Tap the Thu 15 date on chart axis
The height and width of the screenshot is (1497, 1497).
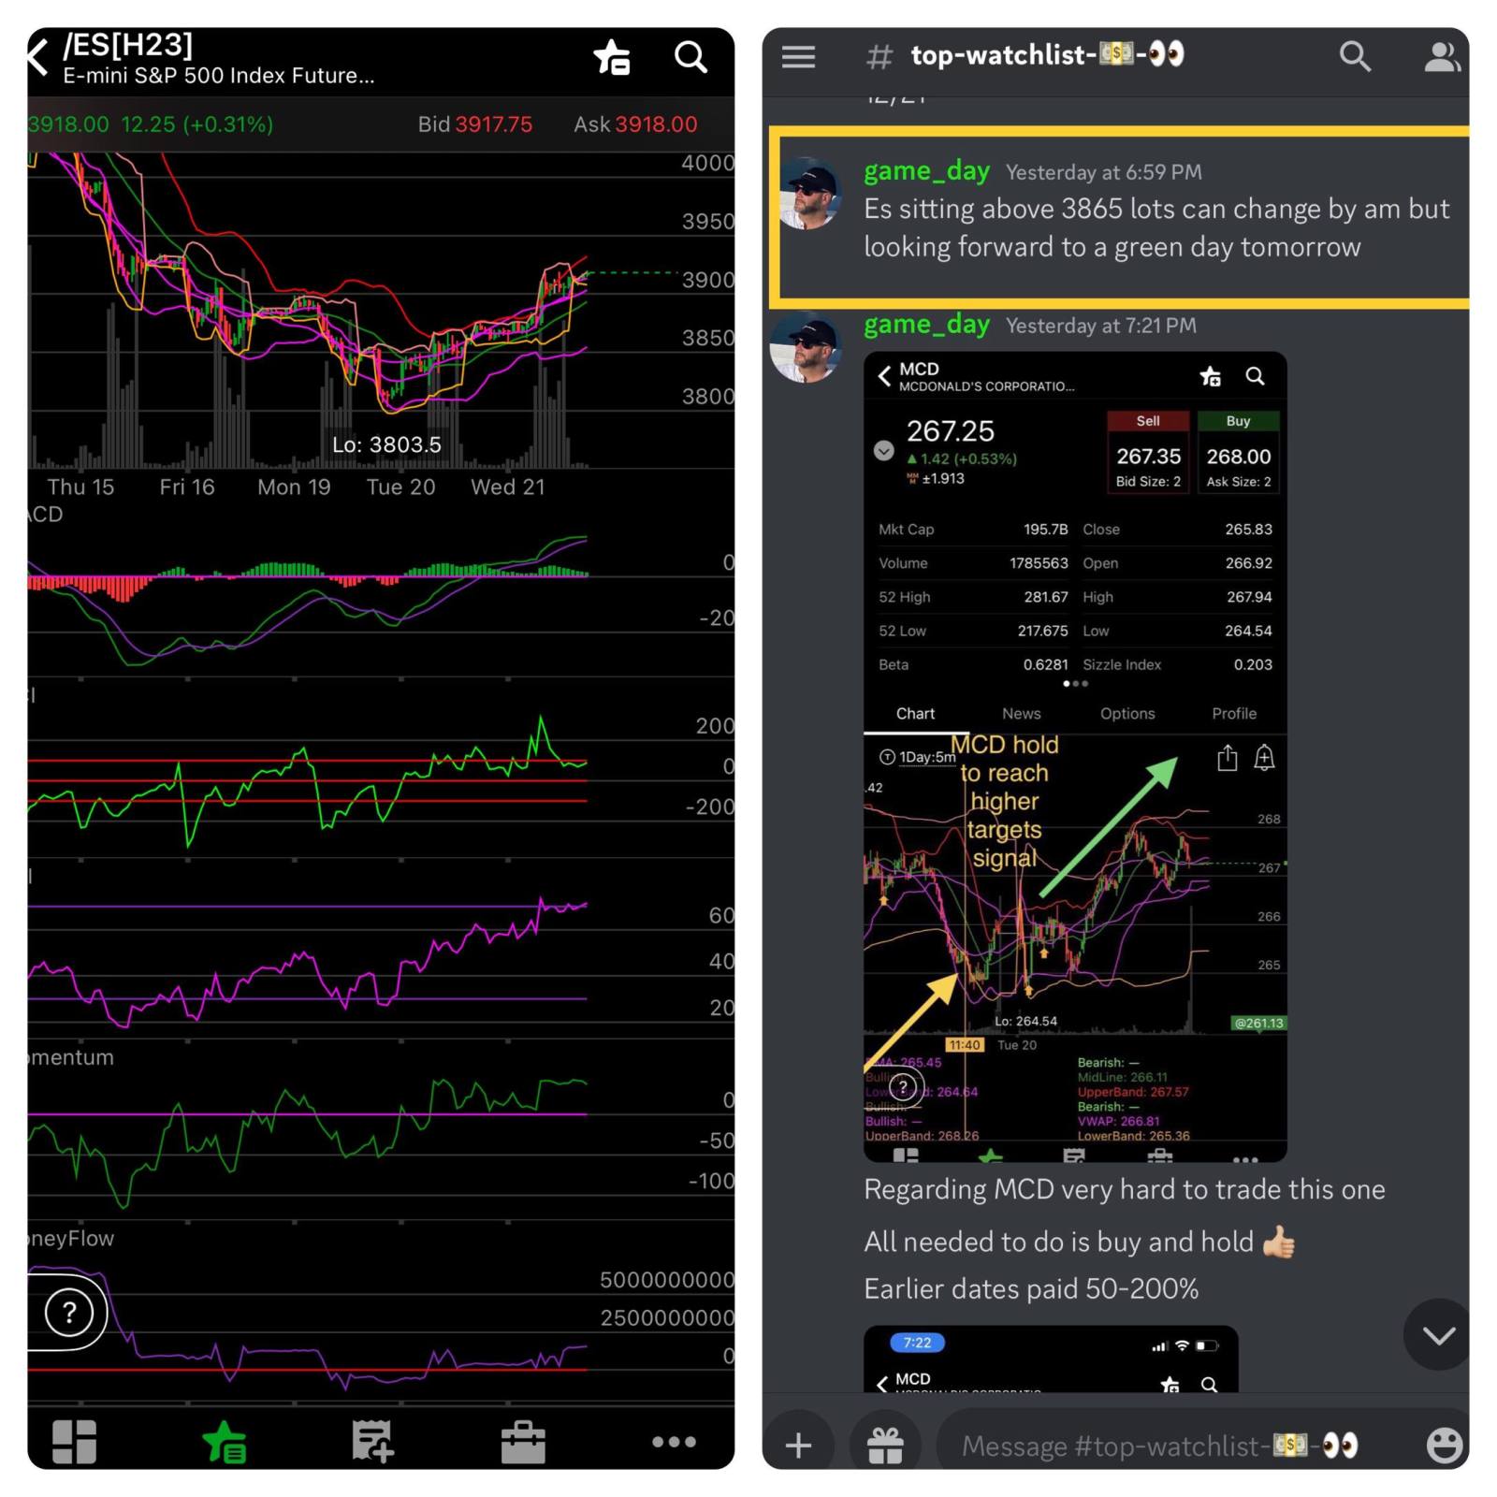[x=80, y=487]
